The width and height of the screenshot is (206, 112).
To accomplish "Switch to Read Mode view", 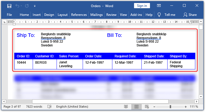I will (x=126, y=107).
